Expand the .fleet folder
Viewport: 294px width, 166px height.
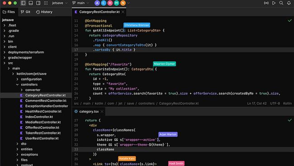(5, 25)
